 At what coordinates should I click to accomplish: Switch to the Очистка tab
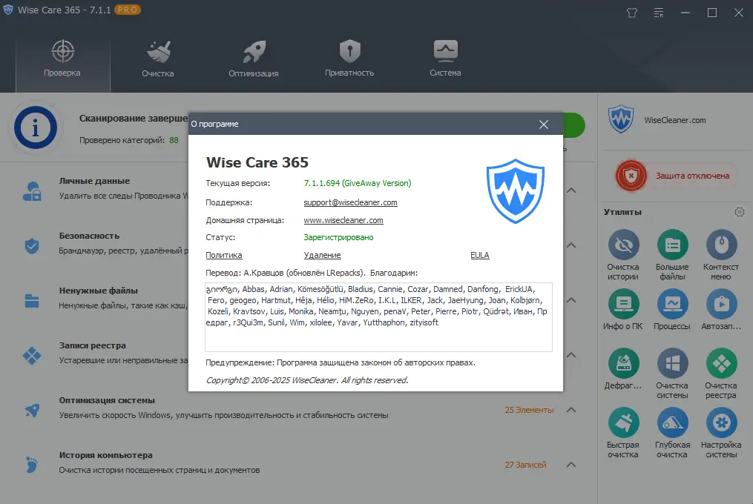(x=158, y=59)
